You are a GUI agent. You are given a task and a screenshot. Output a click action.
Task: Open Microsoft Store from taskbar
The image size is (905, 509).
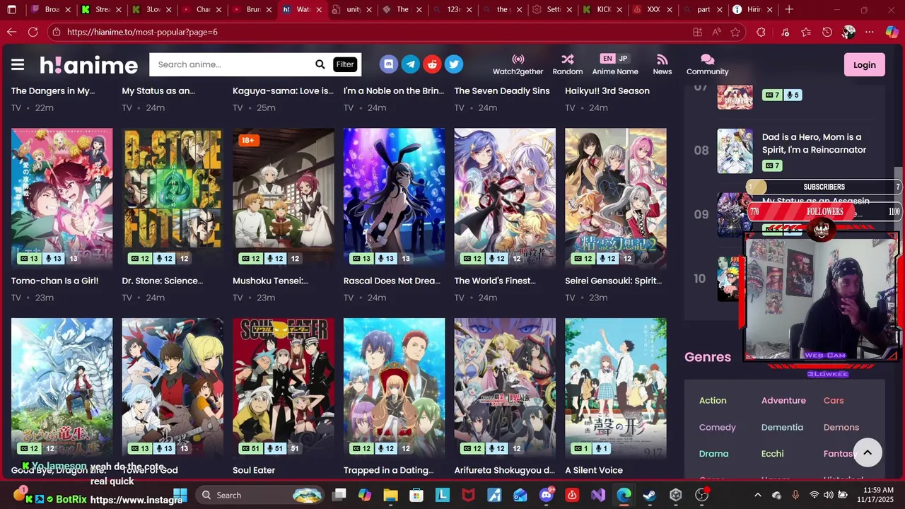point(416,495)
